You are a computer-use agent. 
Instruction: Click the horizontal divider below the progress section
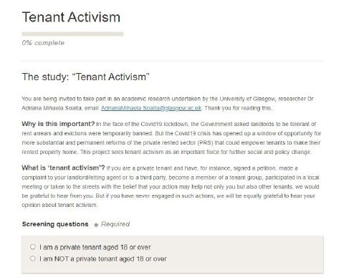[173, 61]
